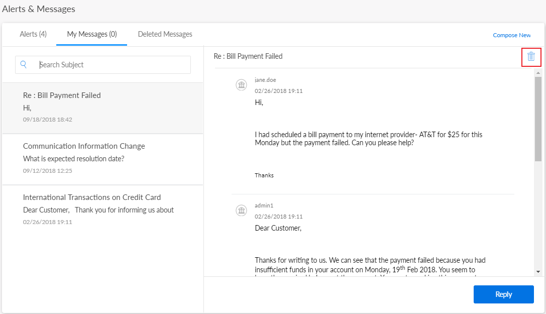The width and height of the screenshot is (546, 314).
Task: Click jane.doe's bank avatar icon
Action: click(241, 85)
